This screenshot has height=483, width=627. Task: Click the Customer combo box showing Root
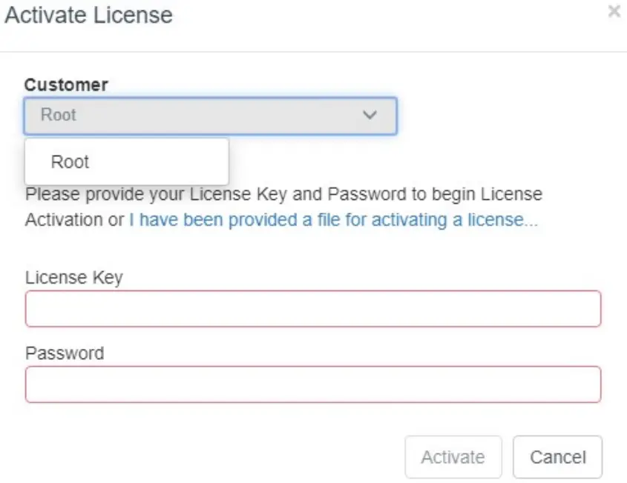tap(210, 116)
